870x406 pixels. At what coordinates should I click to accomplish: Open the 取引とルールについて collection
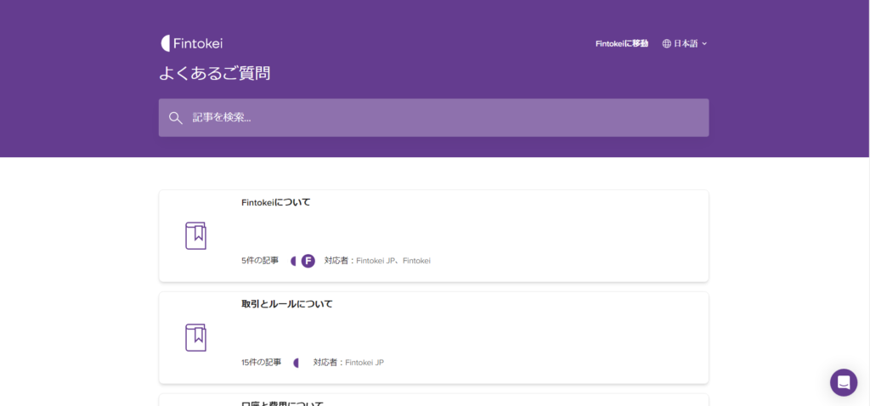tap(433, 337)
